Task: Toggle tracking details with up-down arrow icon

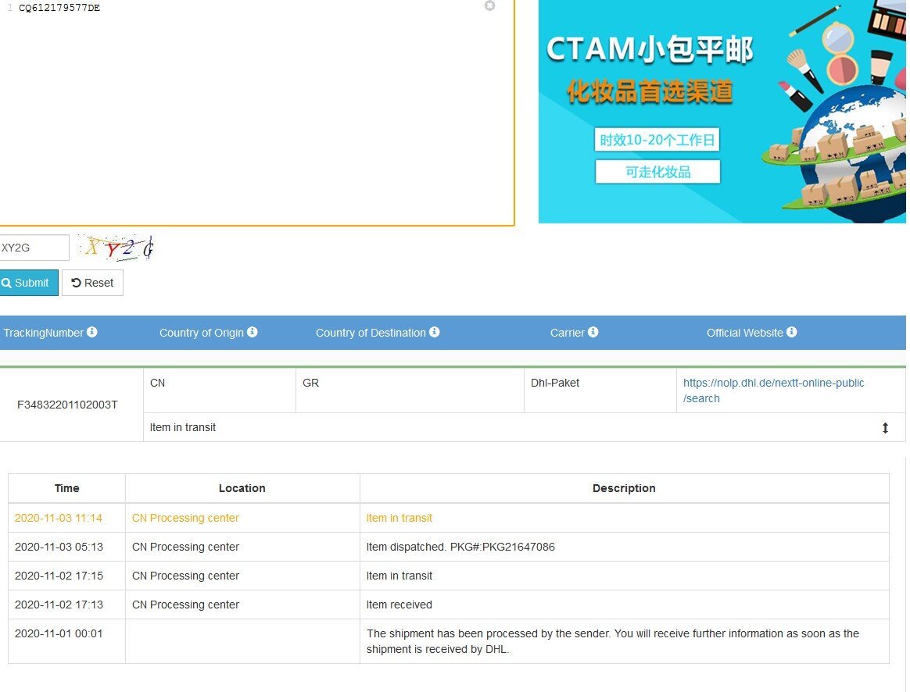Action: pyautogui.click(x=885, y=428)
